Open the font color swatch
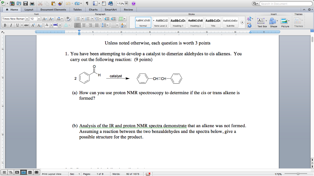314x176 pixels. pyautogui.click(x=47, y=25)
